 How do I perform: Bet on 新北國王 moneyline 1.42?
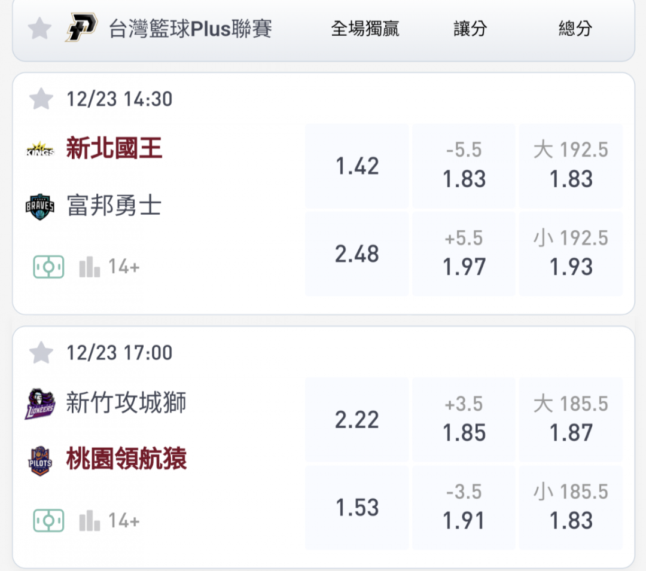(356, 166)
